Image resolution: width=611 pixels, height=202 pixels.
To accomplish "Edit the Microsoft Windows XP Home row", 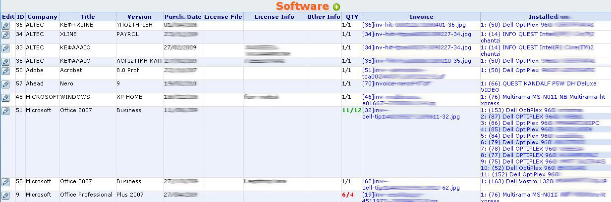I will 5,98.
